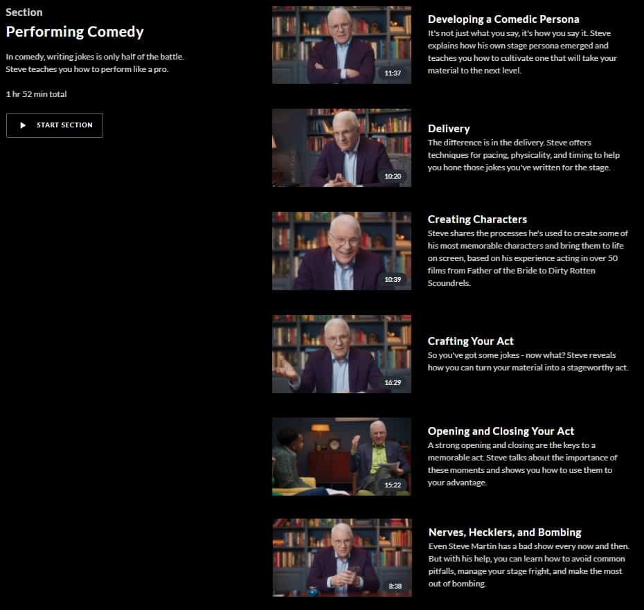
Task: Click the 15:22 duration badge
Action: pyautogui.click(x=393, y=485)
